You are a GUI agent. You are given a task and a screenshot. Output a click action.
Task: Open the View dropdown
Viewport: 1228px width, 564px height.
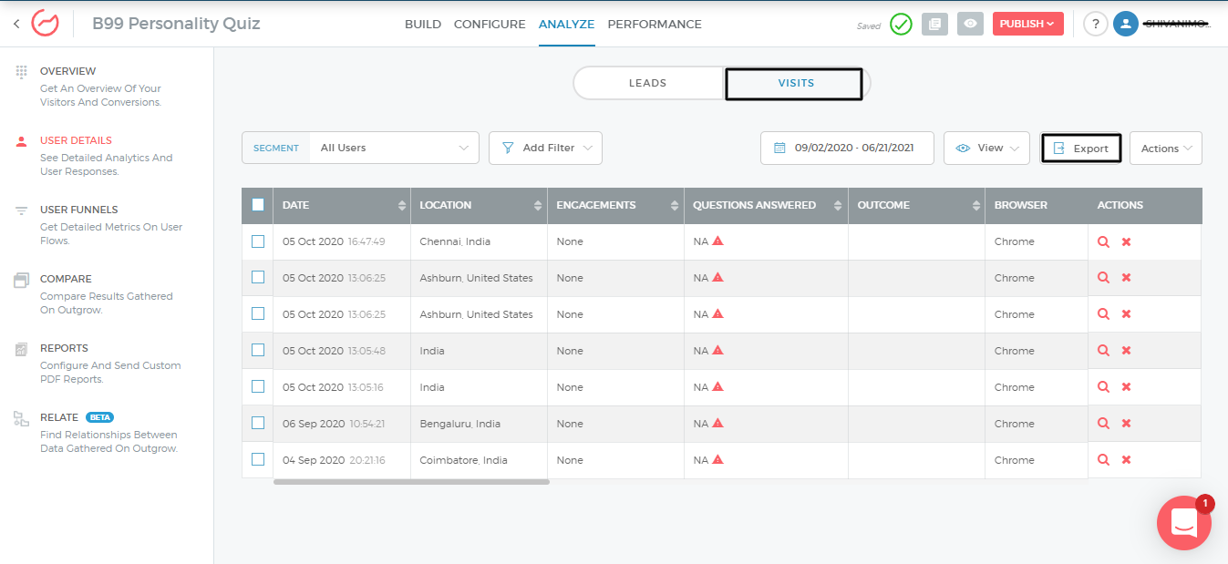987,148
